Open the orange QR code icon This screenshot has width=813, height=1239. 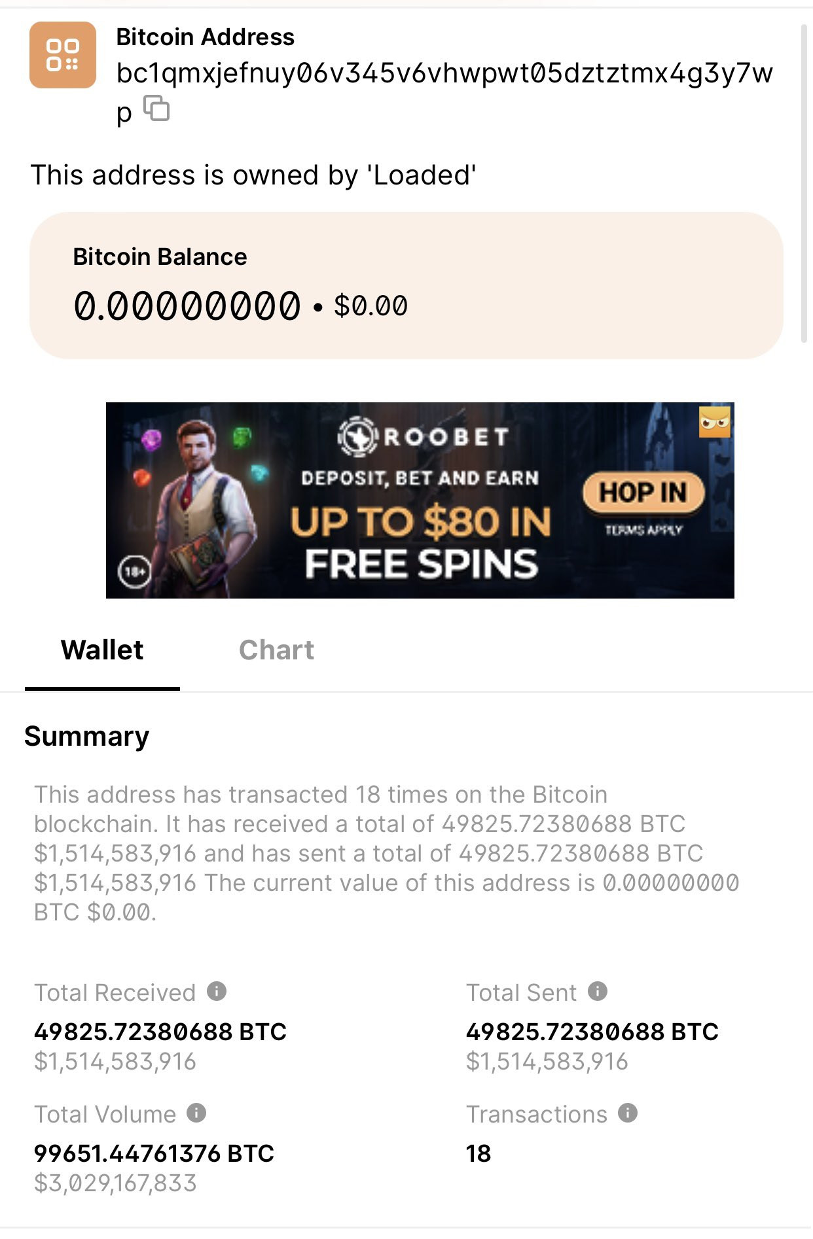click(63, 55)
